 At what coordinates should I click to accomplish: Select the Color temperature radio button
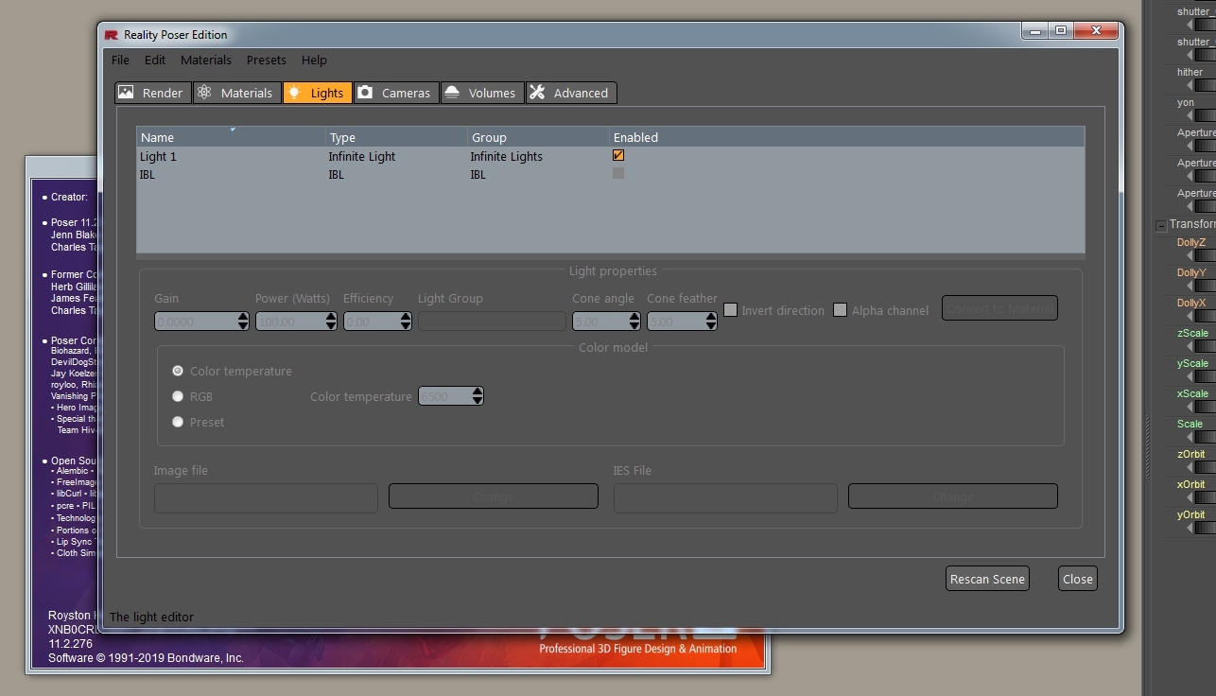(x=178, y=371)
